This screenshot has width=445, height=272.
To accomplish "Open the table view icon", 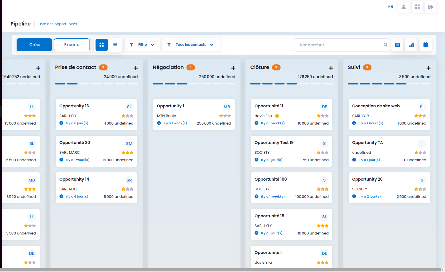I will [397, 45].
